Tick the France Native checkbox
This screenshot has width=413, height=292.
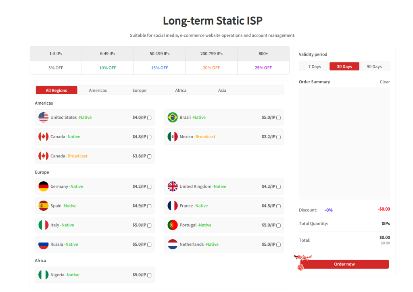[278, 206]
